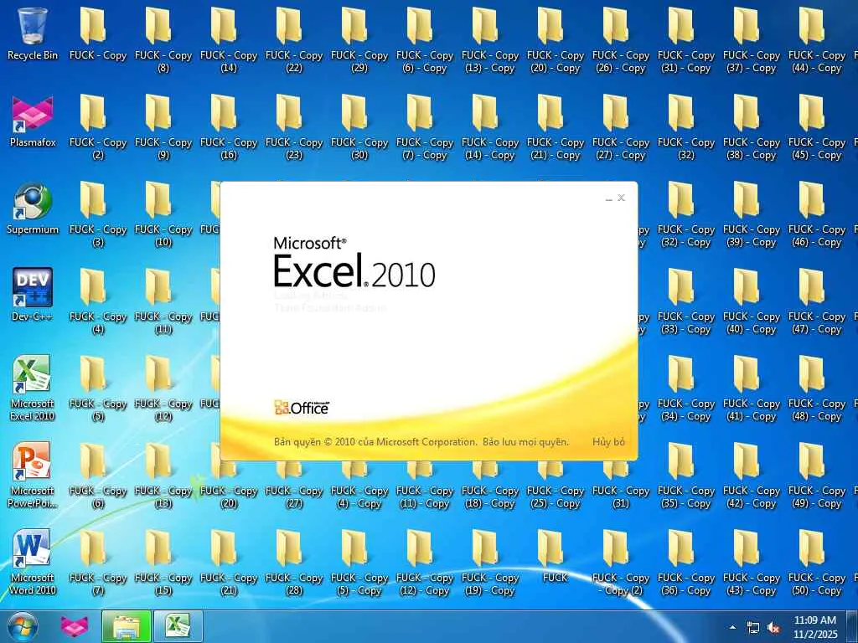Viewport: 858px width, 643px height.
Task: Select the folder 'FUCK - Copy (13)'
Action: click(163, 476)
